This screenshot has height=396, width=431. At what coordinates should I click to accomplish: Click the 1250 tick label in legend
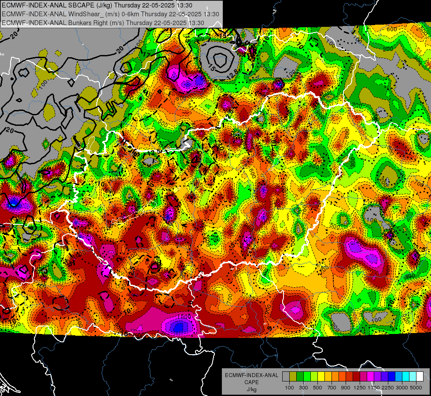coord(360,388)
